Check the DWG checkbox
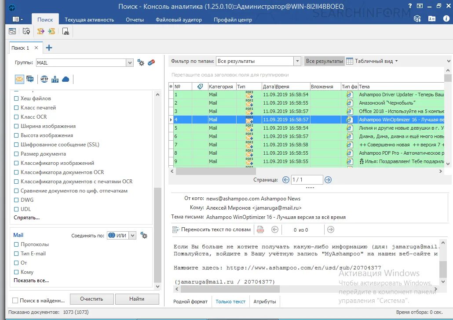The width and height of the screenshot is (453, 320). click(16, 200)
